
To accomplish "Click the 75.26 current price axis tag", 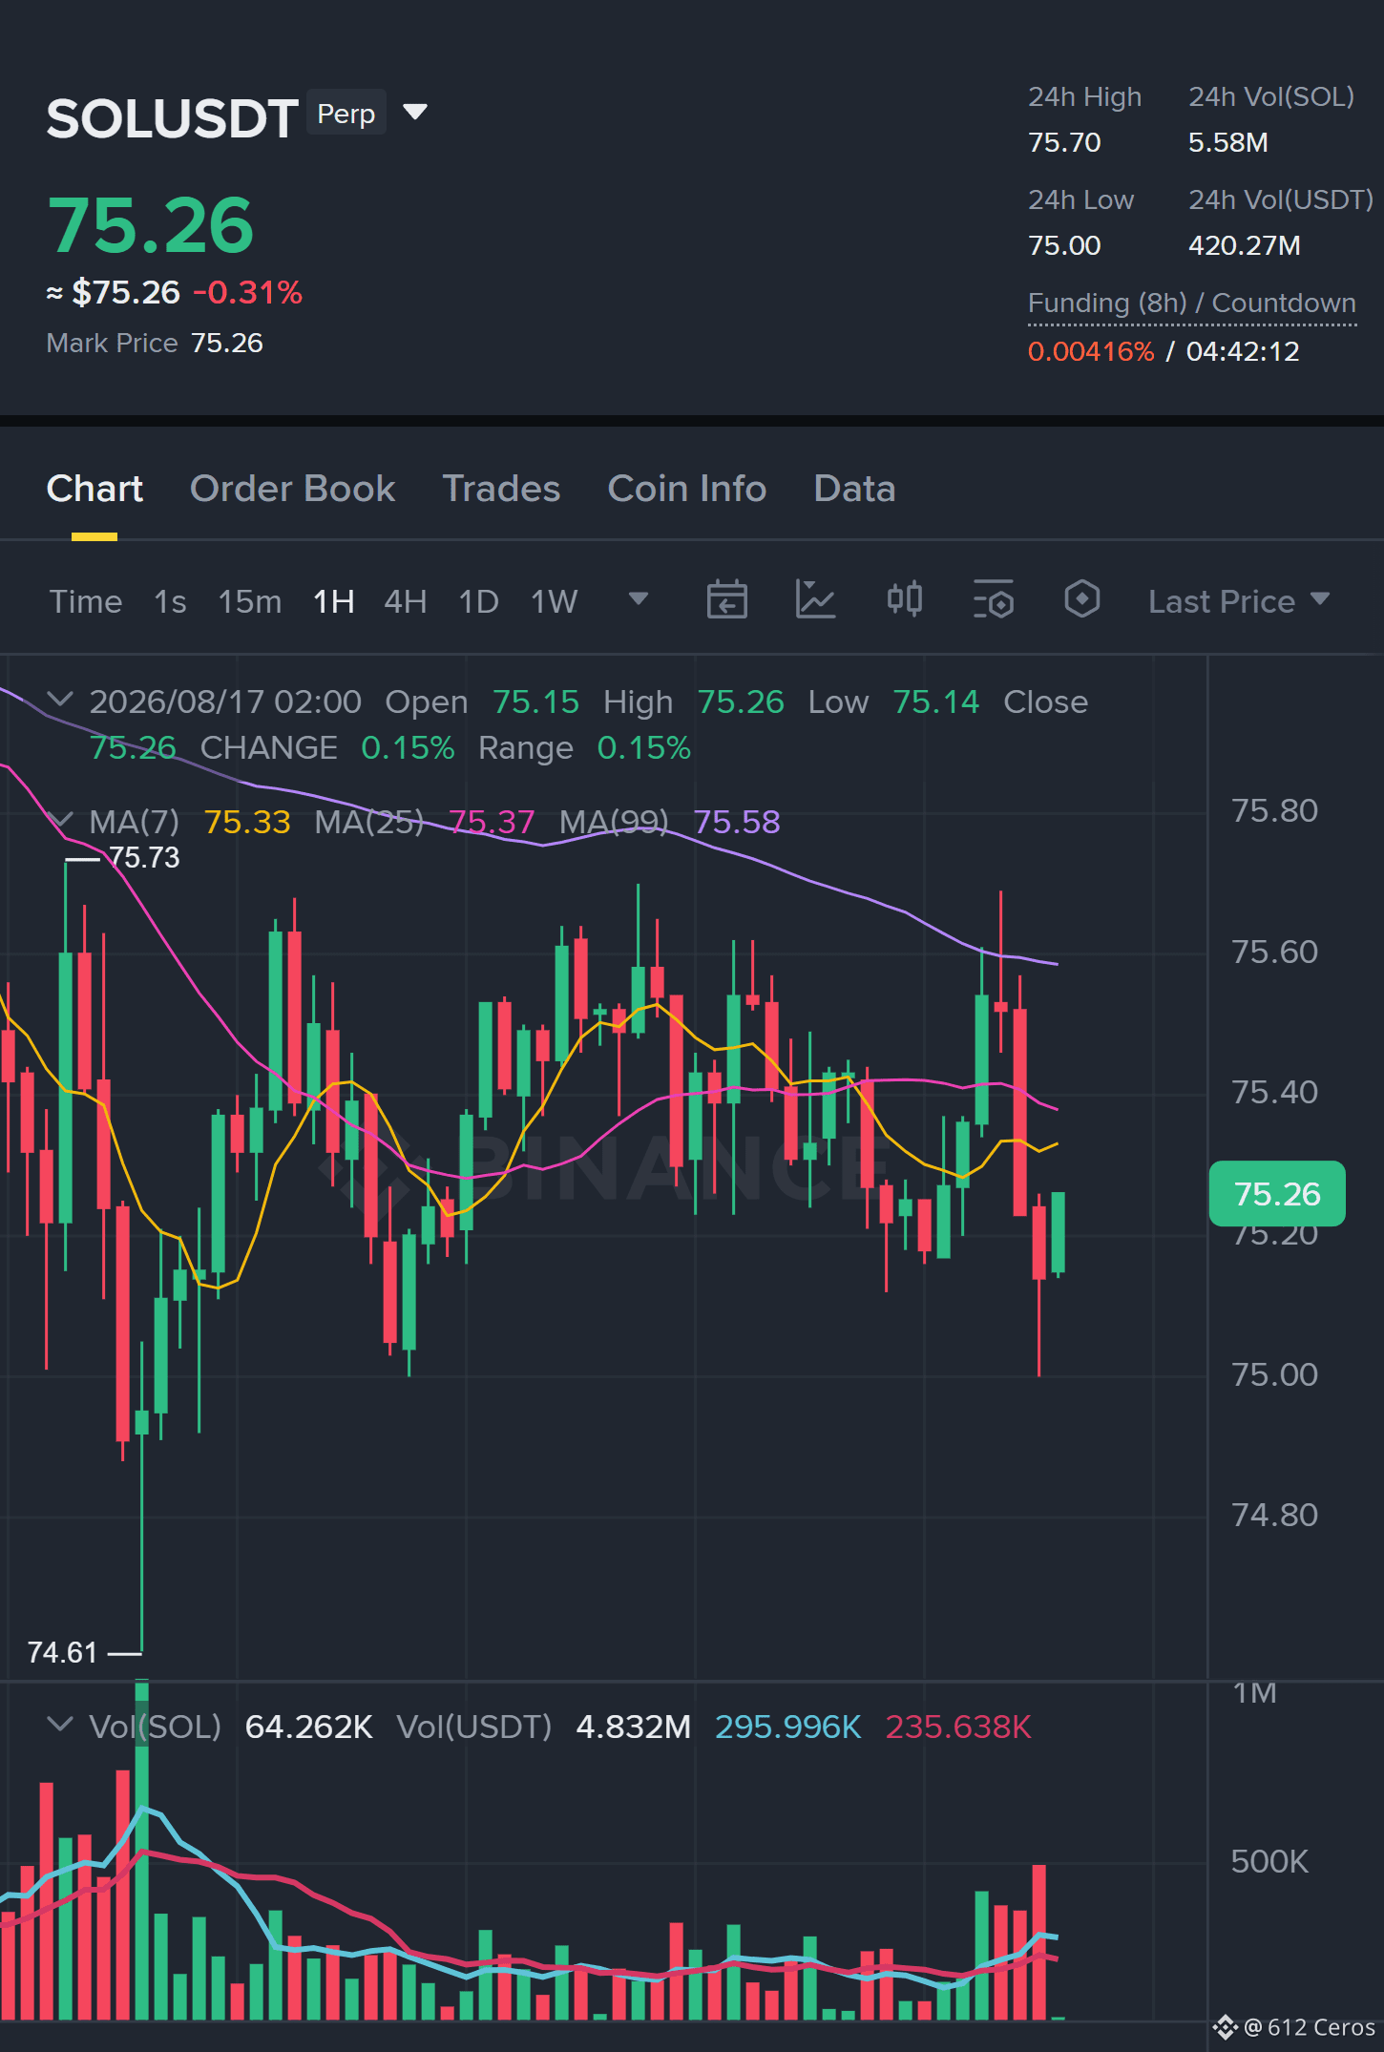I will pos(1277,1194).
